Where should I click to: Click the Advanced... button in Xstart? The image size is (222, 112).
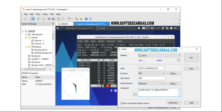click(174, 103)
